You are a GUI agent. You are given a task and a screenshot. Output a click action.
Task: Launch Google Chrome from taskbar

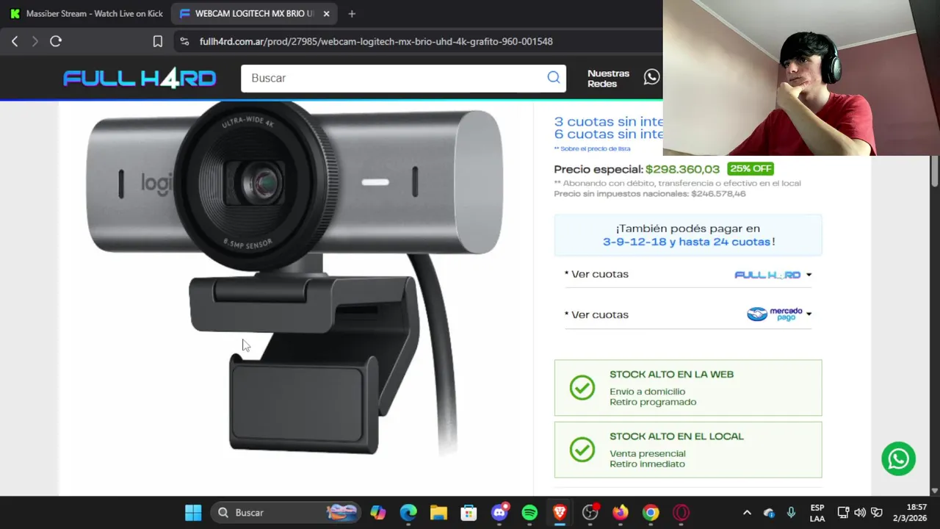(651, 513)
